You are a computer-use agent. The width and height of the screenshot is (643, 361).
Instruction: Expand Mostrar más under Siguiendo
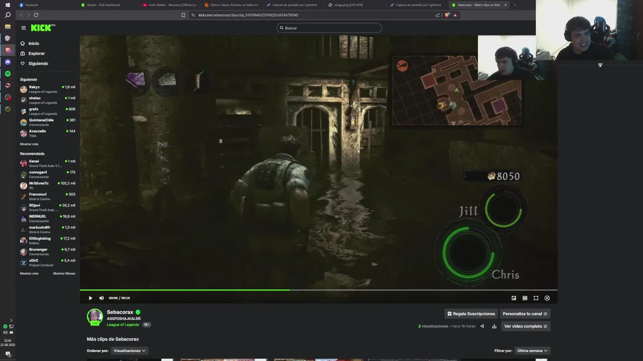(29, 144)
